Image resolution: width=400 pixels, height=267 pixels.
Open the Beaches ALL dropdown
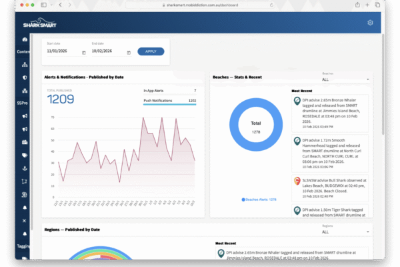[345, 79]
